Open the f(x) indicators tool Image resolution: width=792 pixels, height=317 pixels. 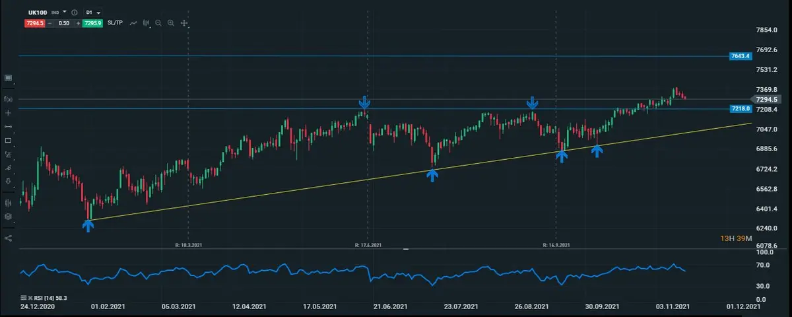click(x=9, y=99)
